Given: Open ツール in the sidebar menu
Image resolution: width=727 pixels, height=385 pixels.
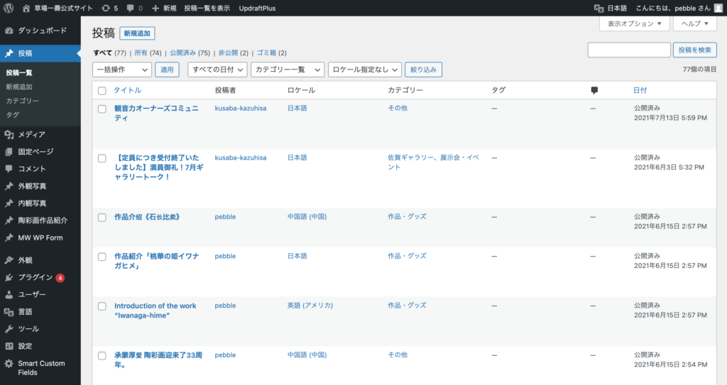Looking at the screenshot, I should click(x=28, y=329).
